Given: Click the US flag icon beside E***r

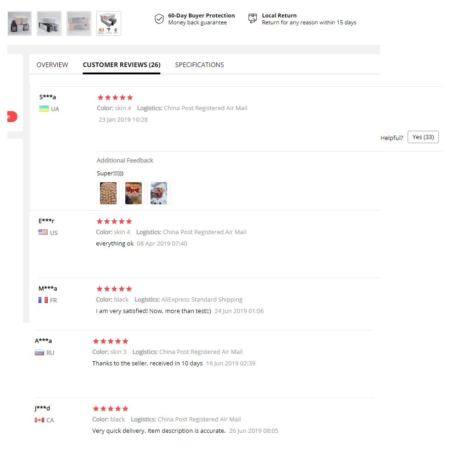Looking at the screenshot, I should [x=43, y=232].
